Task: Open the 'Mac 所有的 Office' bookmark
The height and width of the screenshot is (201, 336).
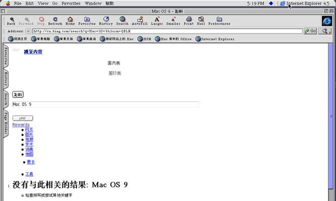Action: (173, 39)
